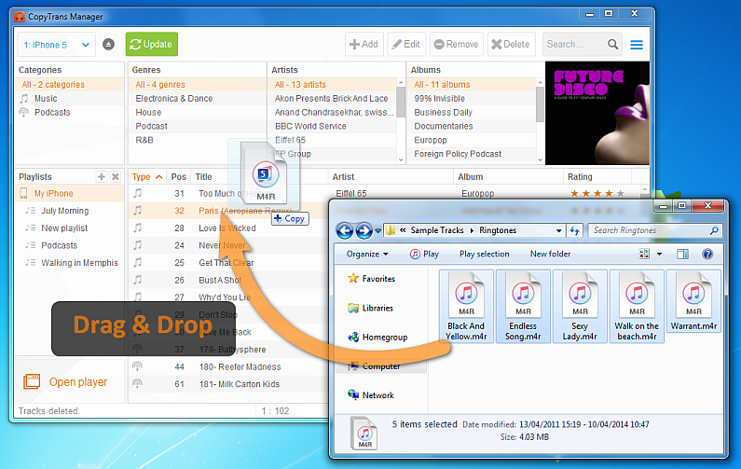Viewport: 741px width, 469px height.
Task: Sort by Artist column header
Action: 391,177
